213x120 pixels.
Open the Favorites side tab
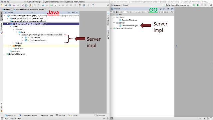1,107
